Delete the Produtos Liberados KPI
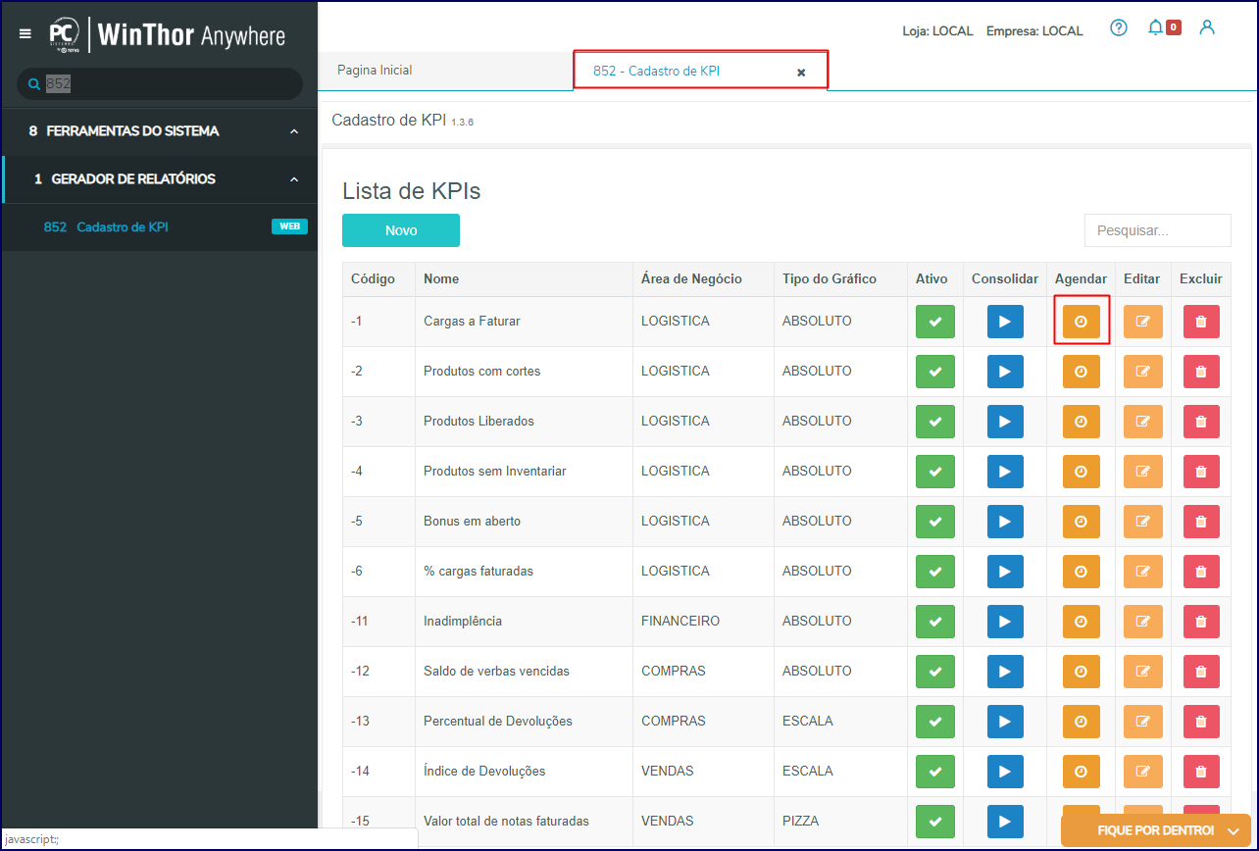 1201,422
